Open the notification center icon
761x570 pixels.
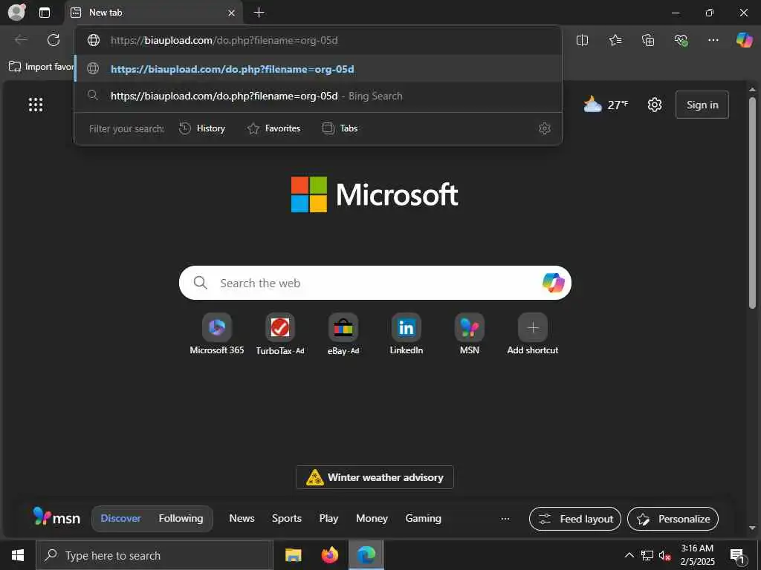737,556
